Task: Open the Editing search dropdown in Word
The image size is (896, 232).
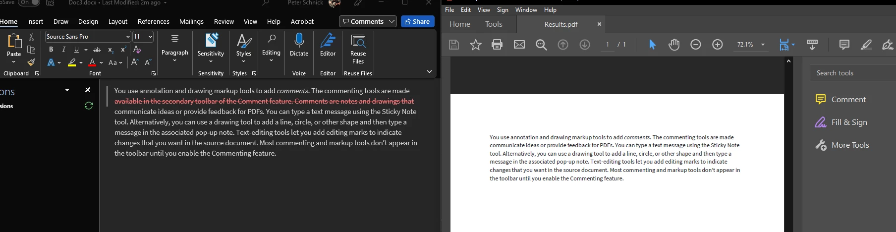Action: (x=271, y=49)
